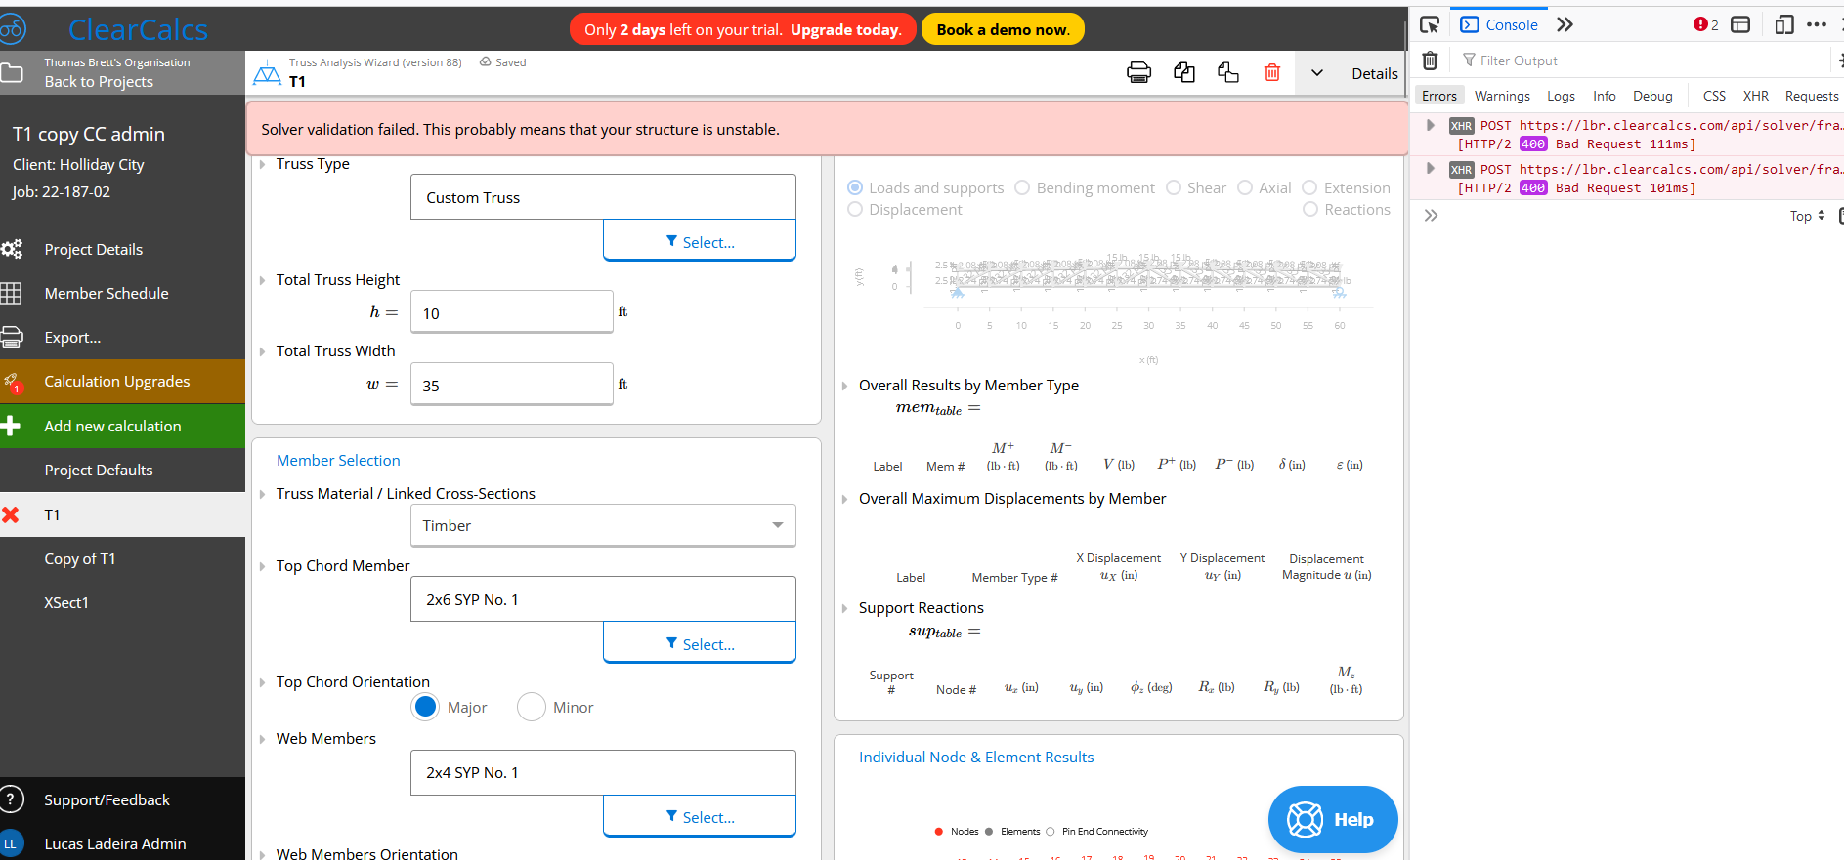
Task: Click the DevTools element picker icon
Action: click(x=1430, y=24)
